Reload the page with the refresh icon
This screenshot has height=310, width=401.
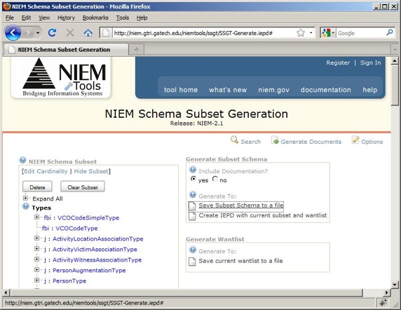point(52,33)
